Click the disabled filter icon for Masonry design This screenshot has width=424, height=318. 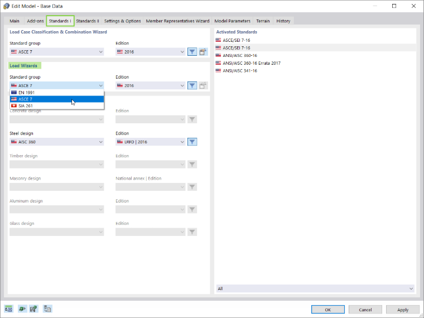(192, 187)
